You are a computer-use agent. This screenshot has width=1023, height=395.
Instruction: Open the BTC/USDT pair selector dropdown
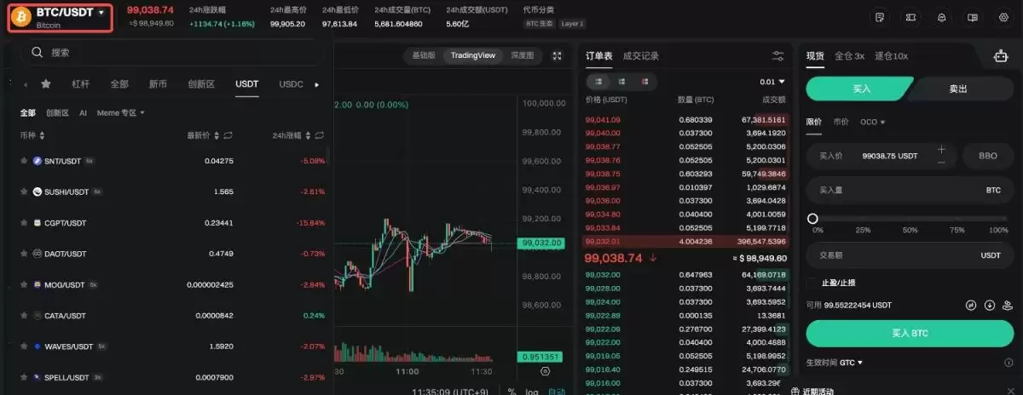pos(61,17)
